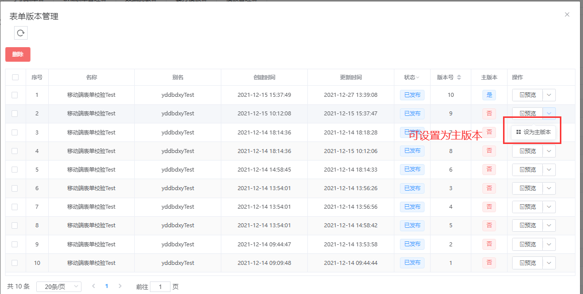Go to next page arrow in pagination
Image resolution: width=583 pixels, height=294 pixels.
(120, 286)
